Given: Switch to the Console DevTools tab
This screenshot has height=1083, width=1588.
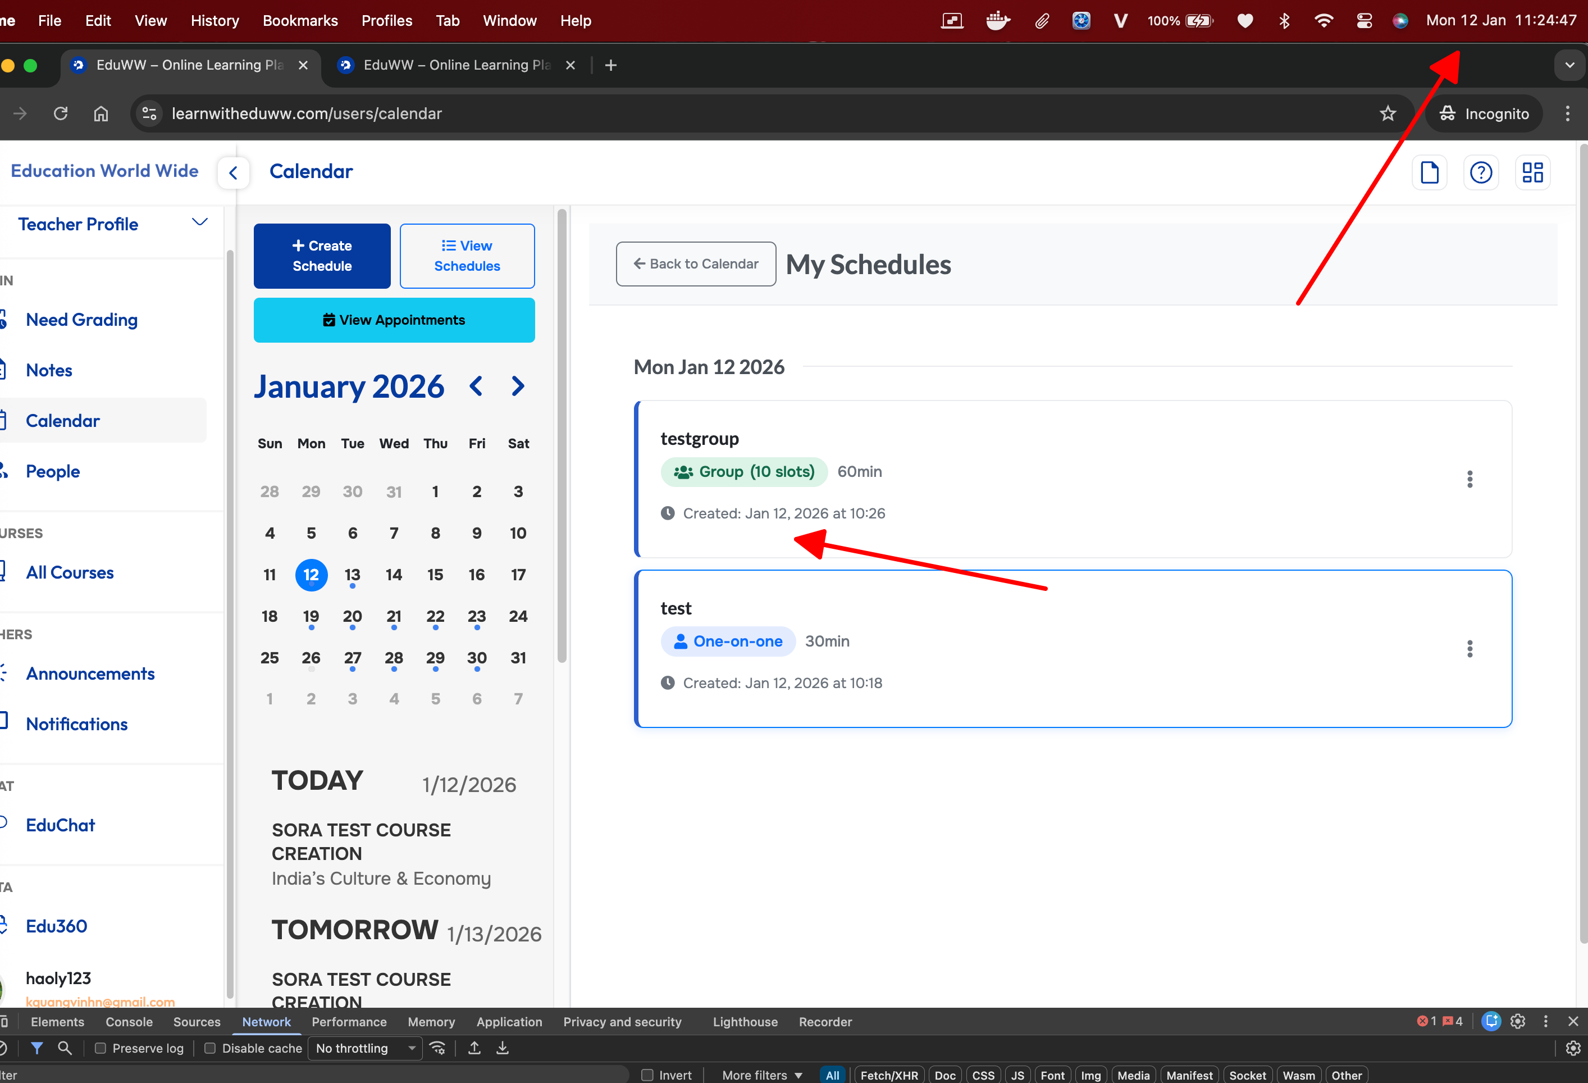Looking at the screenshot, I should 129,1021.
